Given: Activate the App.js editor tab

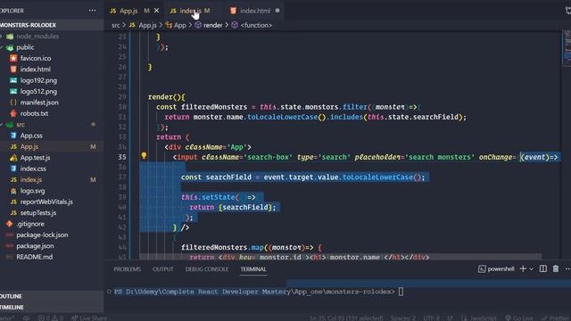Looking at the screenshot, I should tap(128, 11).
